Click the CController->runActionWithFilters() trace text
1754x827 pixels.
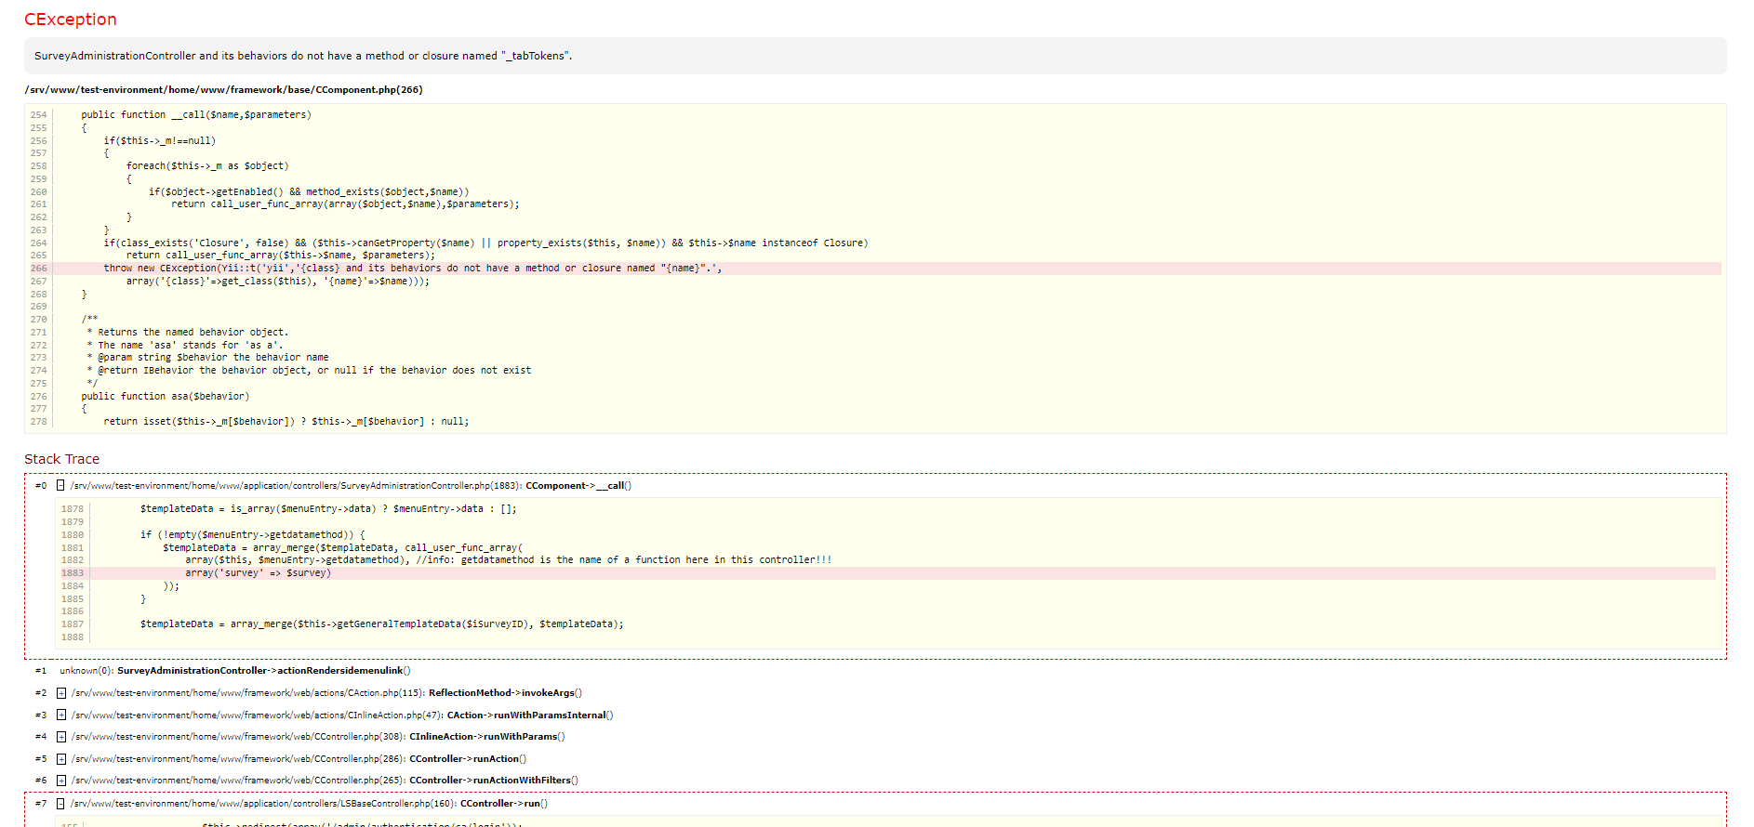tap(494, 781)
